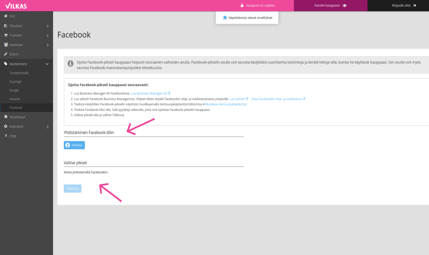Open Editori via the pencil icon
429x255 pixels.
click(6, 54)
